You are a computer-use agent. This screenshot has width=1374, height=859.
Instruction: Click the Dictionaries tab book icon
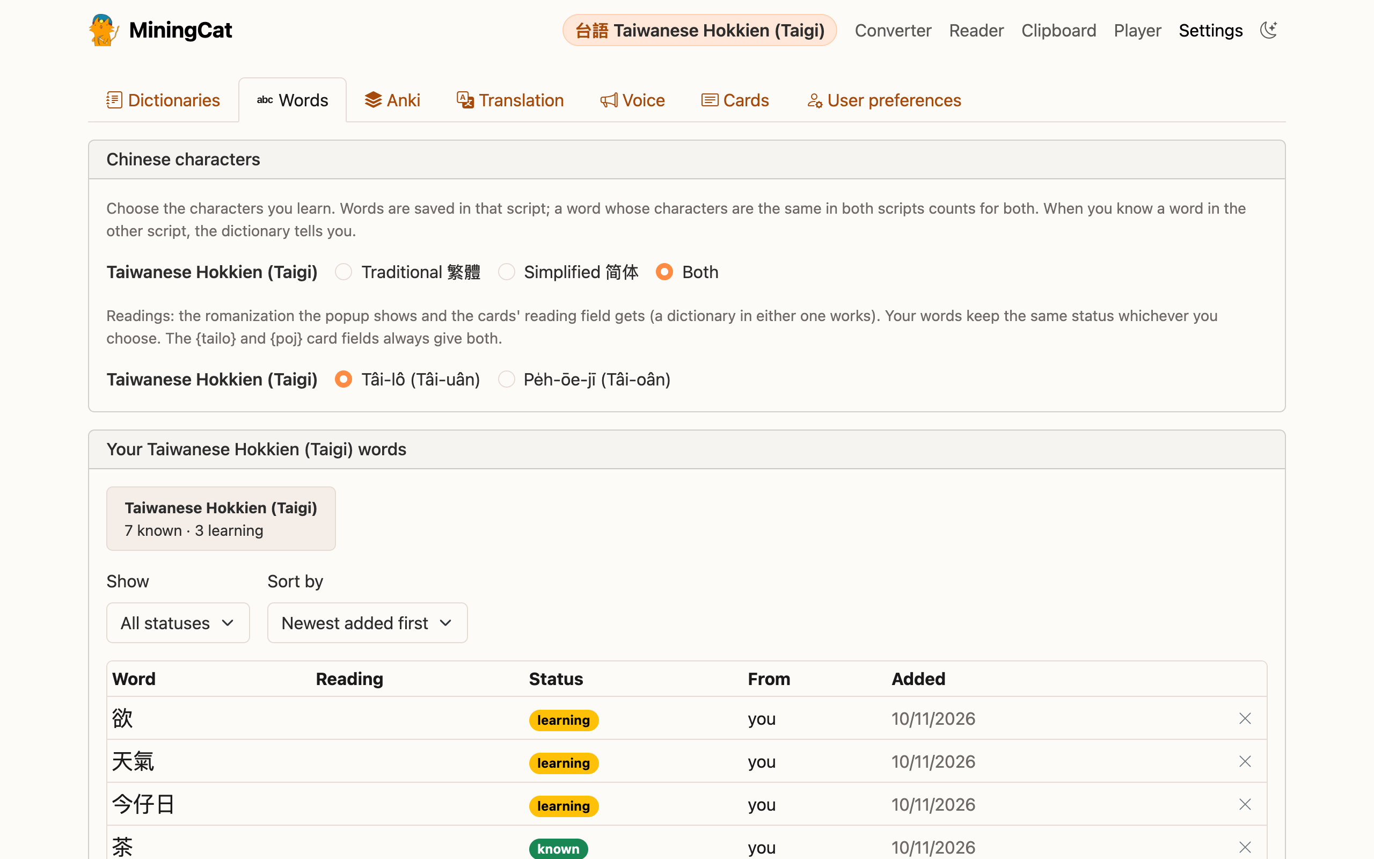(114, 100)
